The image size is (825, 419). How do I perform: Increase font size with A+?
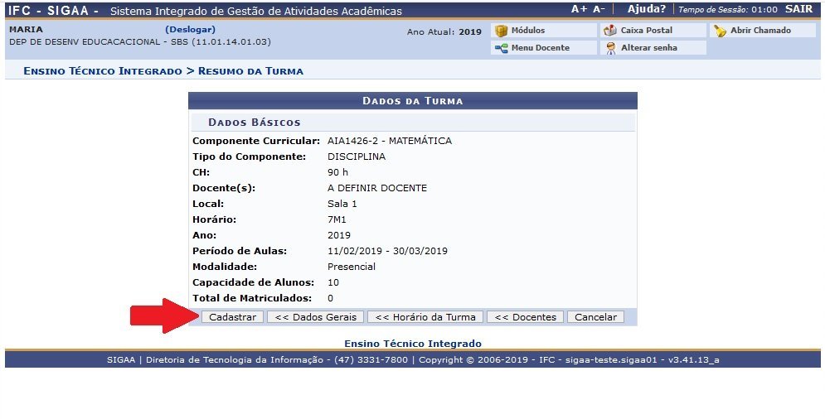click(580, 9)
